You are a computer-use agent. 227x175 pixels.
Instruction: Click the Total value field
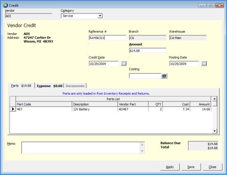pyautogui.click(x=203, y=148)
